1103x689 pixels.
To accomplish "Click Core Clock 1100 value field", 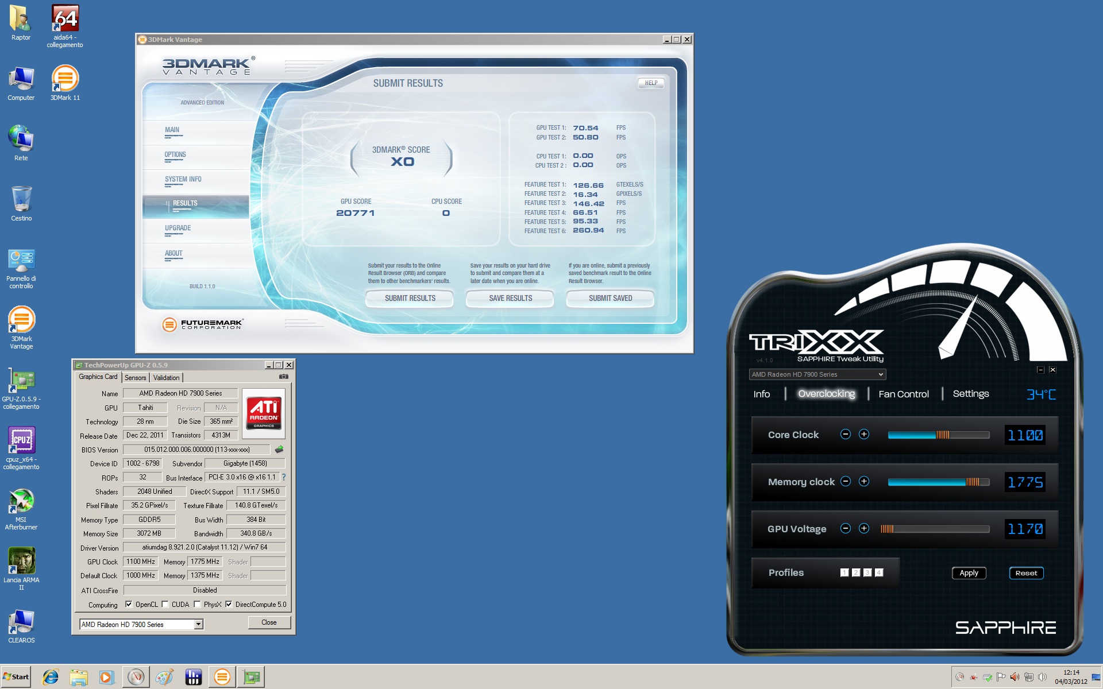I will [x=1025, y=435].
